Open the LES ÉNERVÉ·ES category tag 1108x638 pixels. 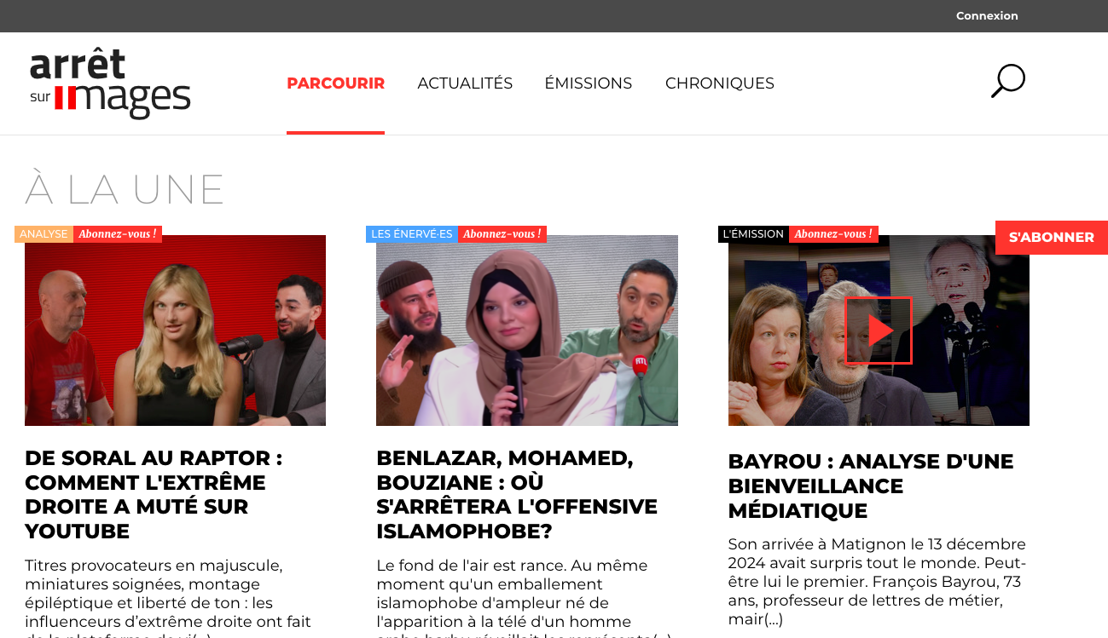[412, 234]
